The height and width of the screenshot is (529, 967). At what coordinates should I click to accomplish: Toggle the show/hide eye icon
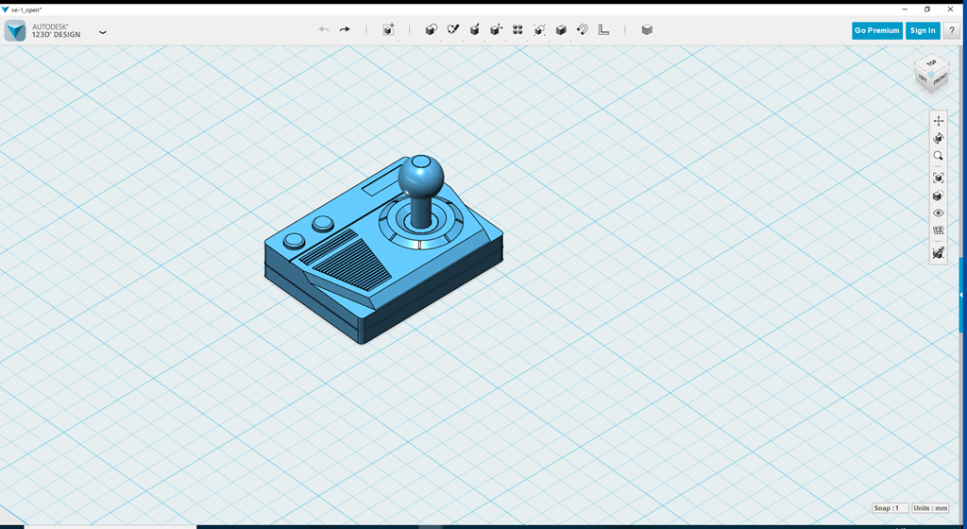coord(938,213)
